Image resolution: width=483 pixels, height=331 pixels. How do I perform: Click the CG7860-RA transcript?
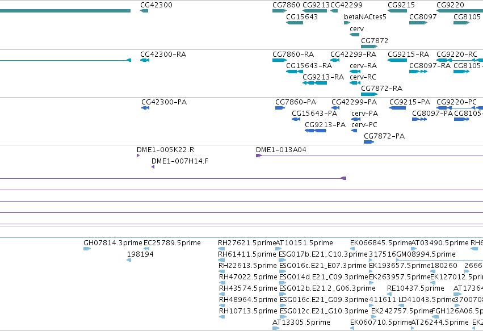pyautogui.click(x=280, y=60)
